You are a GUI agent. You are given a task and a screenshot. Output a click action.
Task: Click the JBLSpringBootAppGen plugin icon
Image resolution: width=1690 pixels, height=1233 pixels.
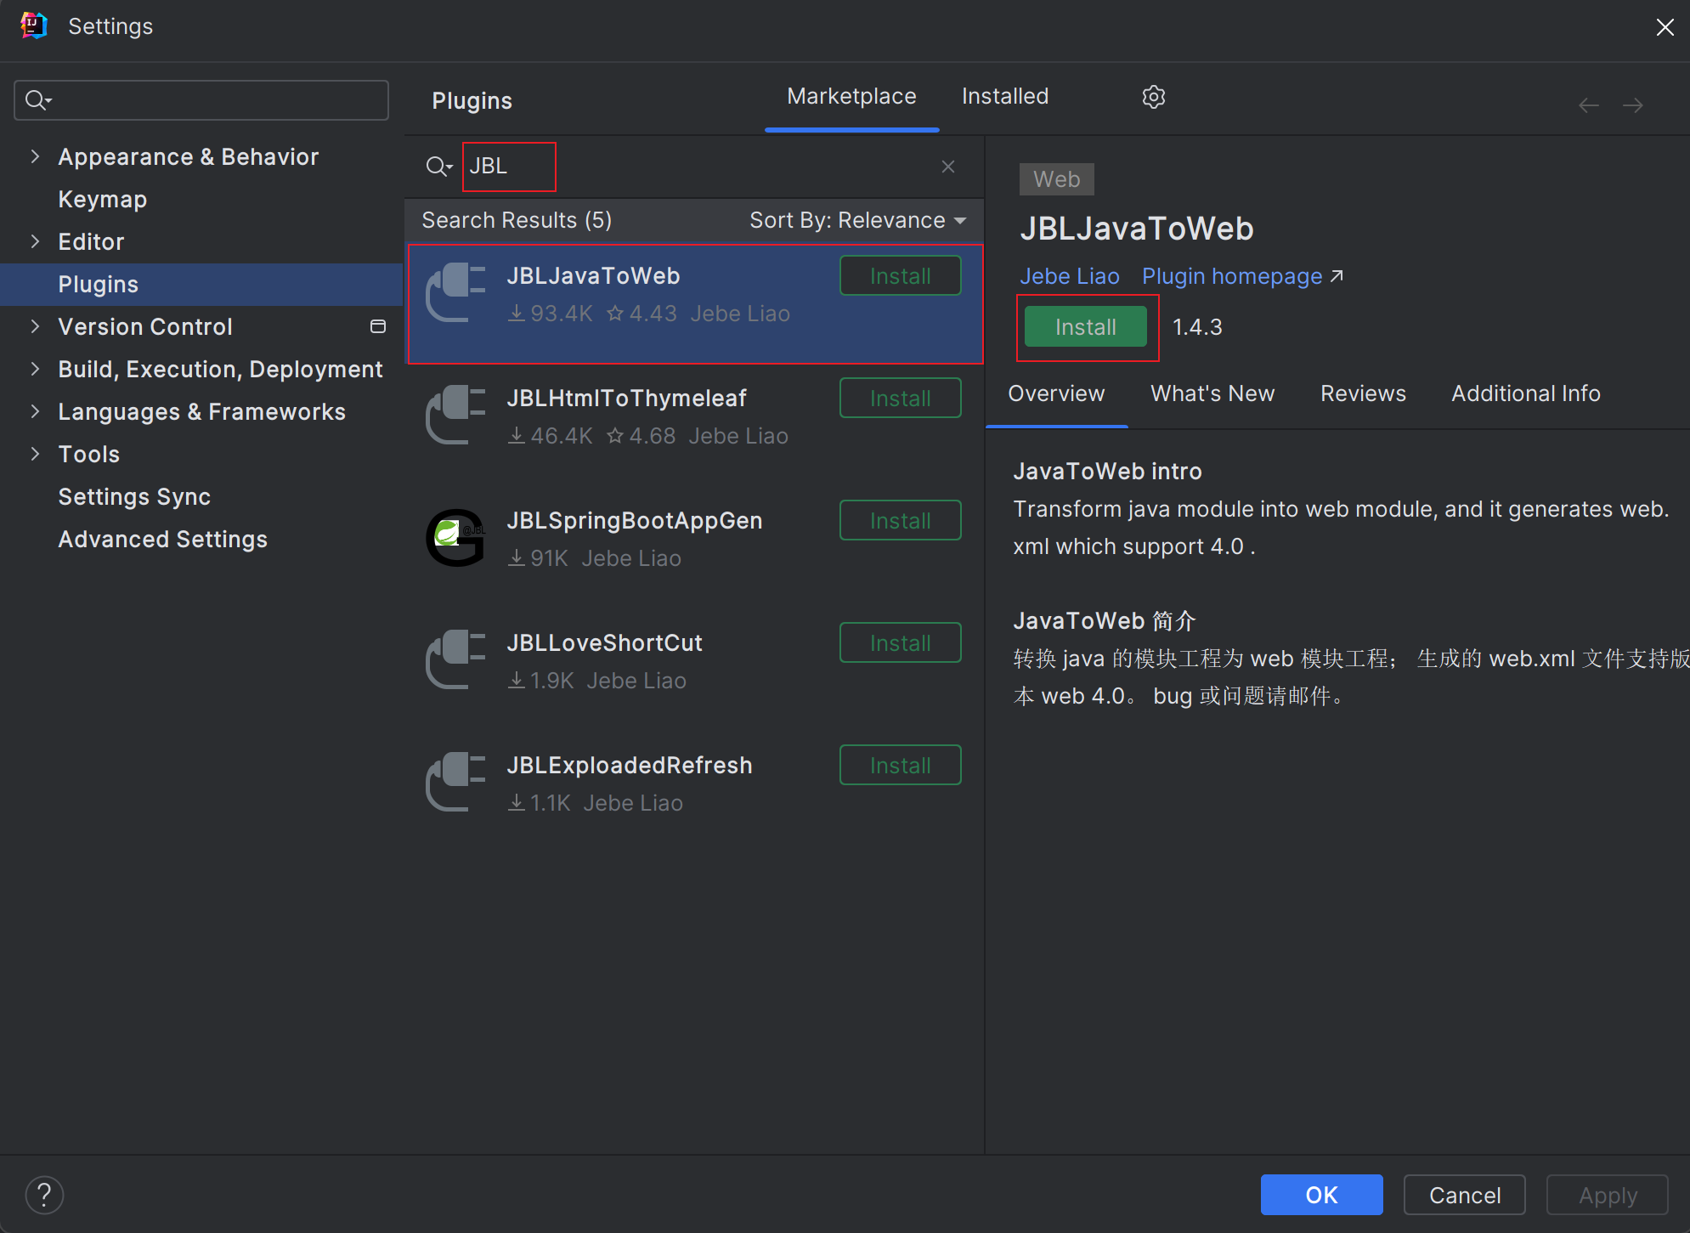click(x=456, y=537)
